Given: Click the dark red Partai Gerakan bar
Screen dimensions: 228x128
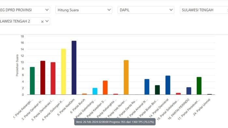Looking at the screenshot, I should pos(43,78).
